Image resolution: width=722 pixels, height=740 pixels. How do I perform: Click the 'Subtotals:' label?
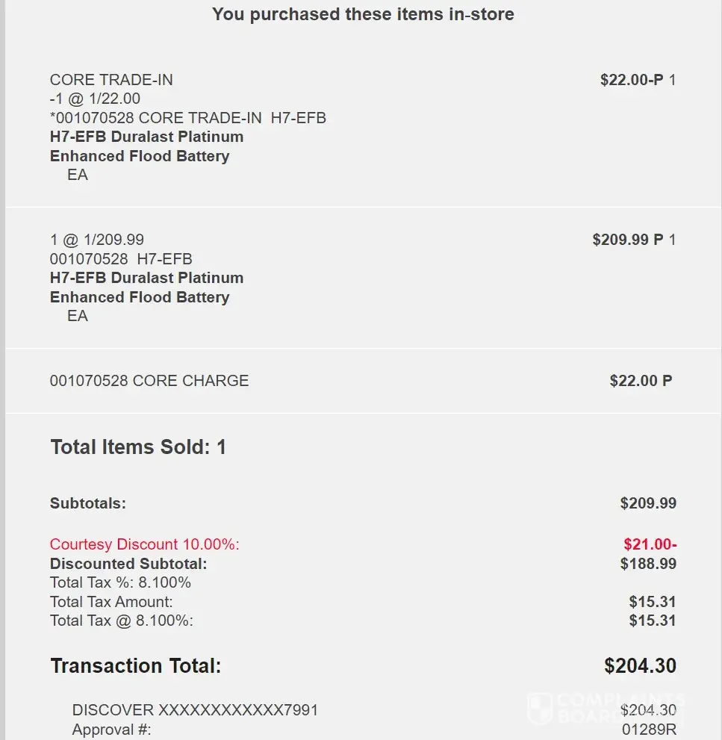pyautogui.click(x=88, y=503)
